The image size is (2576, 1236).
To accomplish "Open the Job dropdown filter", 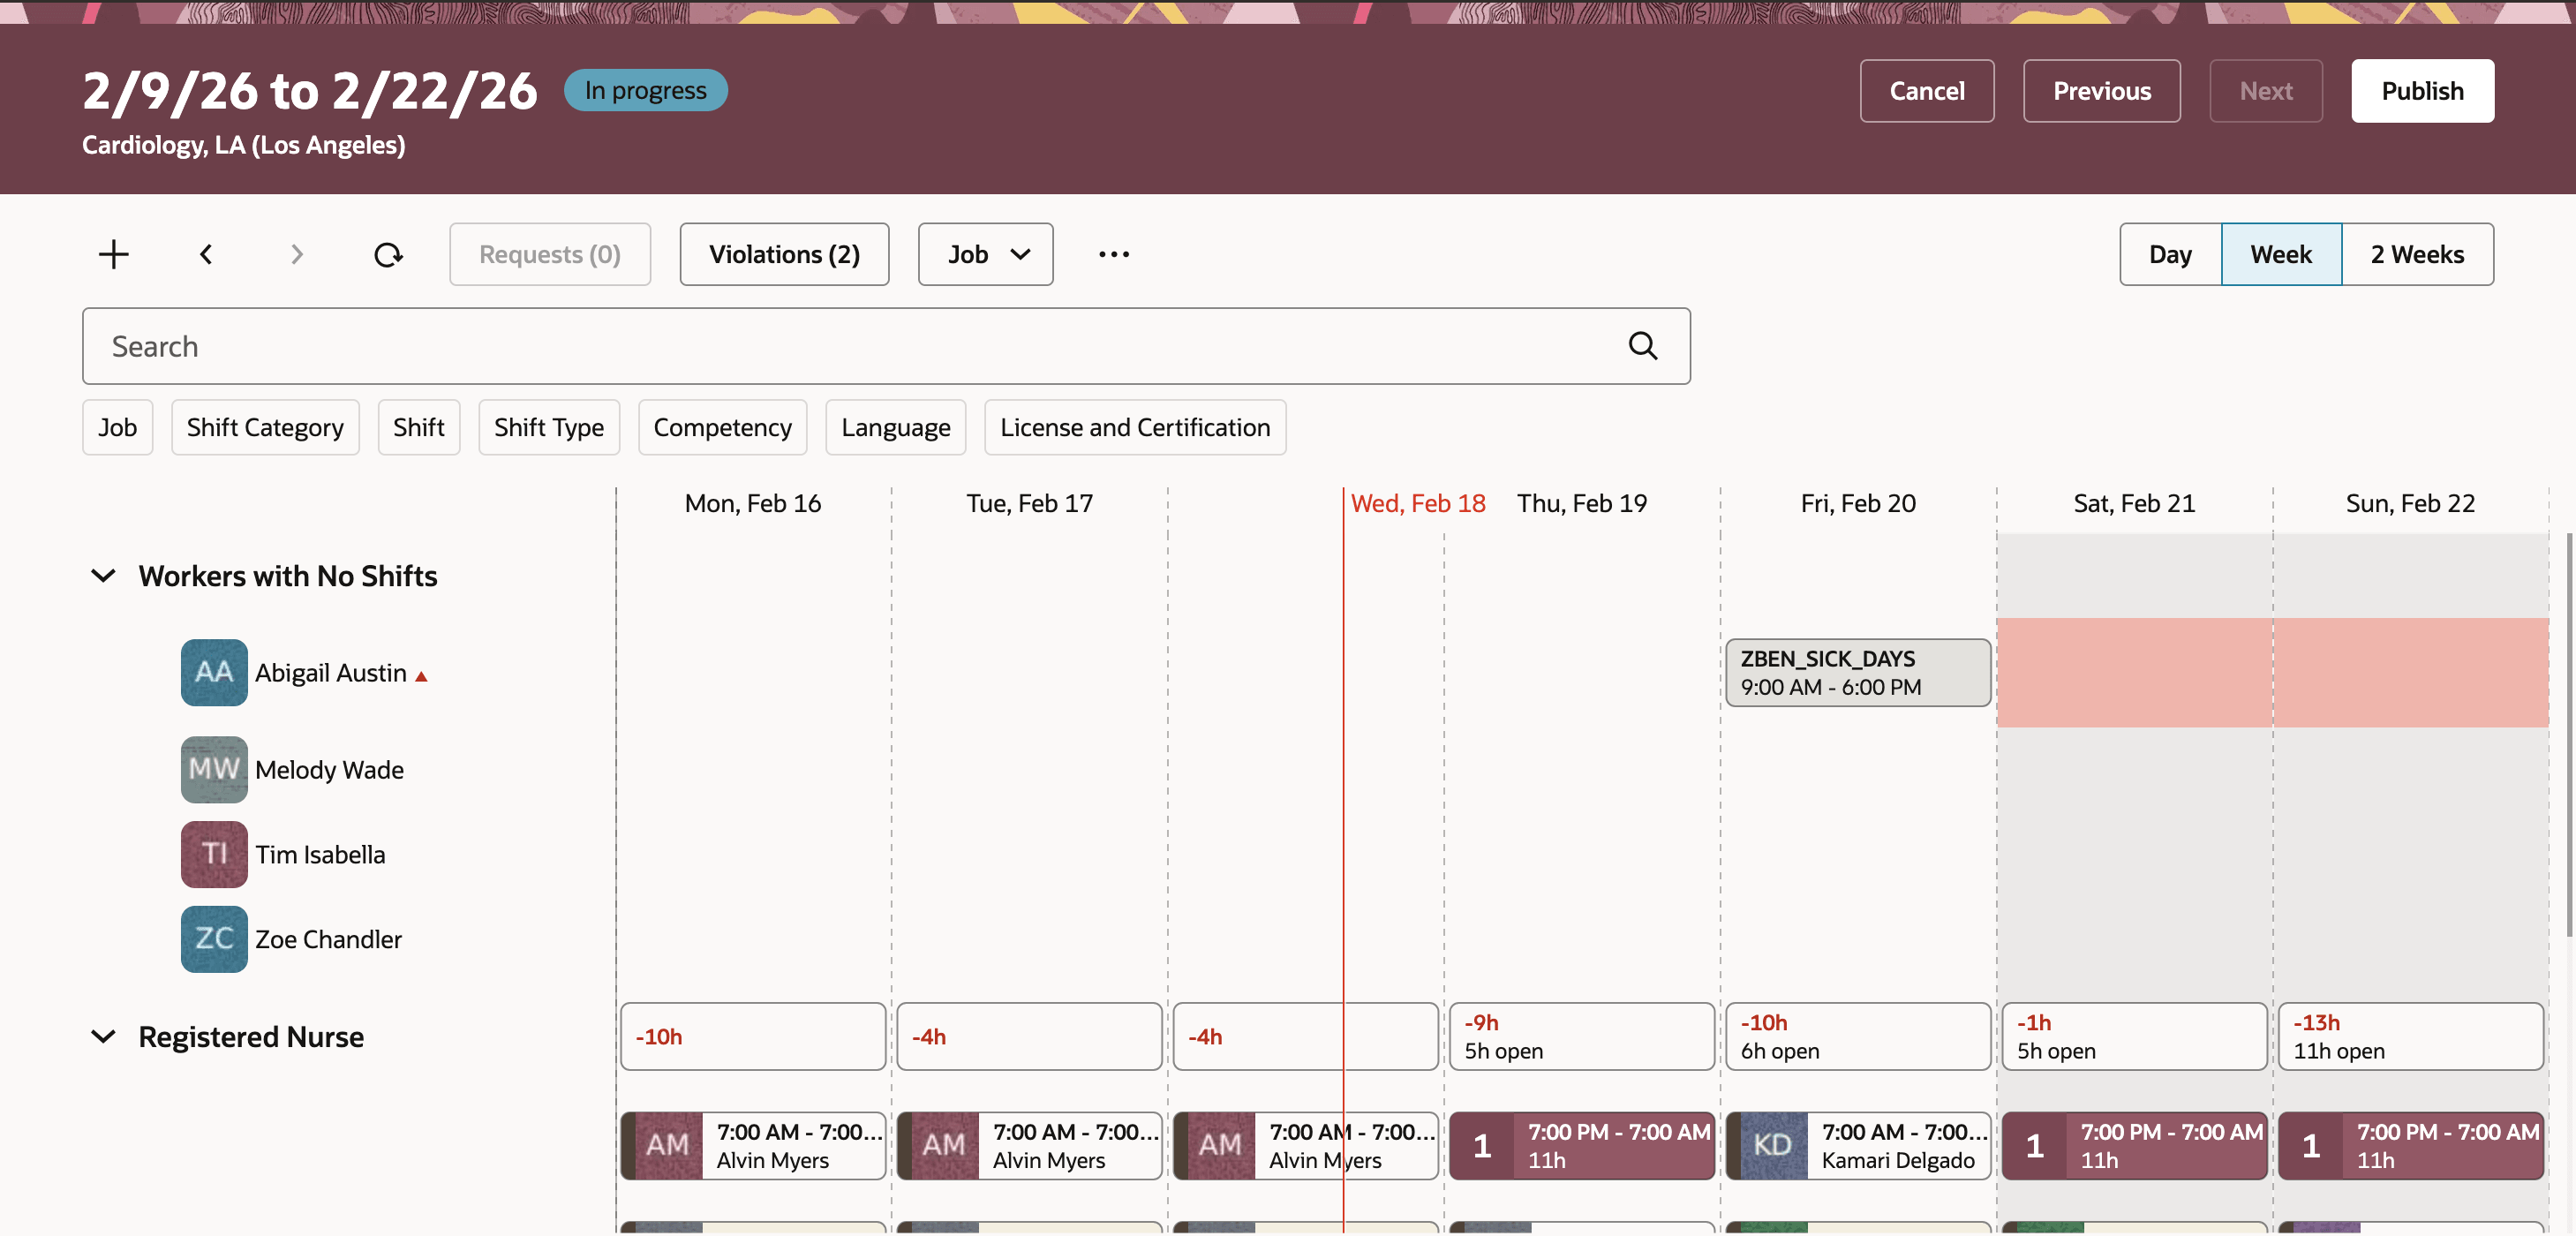I will pos(985,254).
